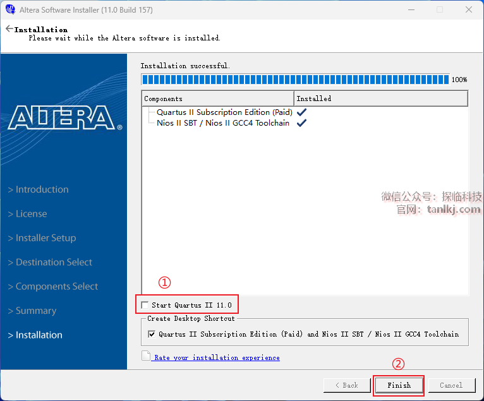
Task: Click the Altera logo in sidebar
Action: (x=64, y=117)
